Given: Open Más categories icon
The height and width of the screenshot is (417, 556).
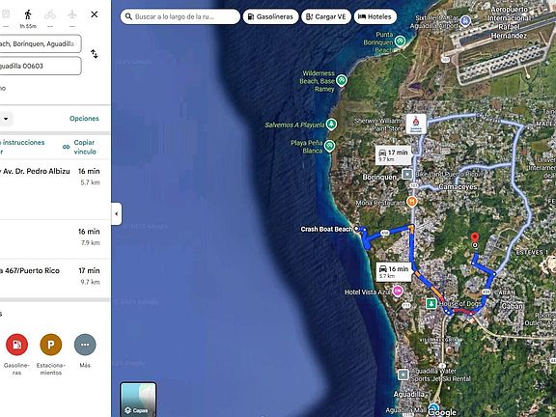Looking at the screenshot, I should (85, 345).
